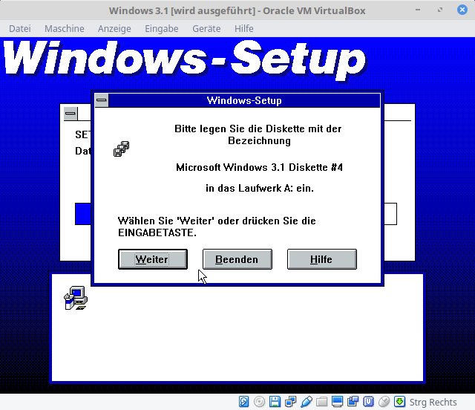Open the Windows-Setup dialog system menu box
Viewport: 475px width, 410px height.
coord(102,100)
